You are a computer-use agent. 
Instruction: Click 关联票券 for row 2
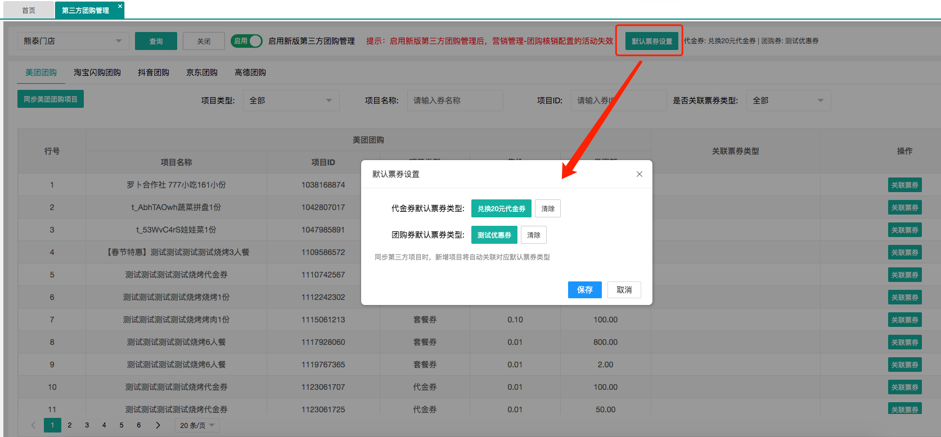(x=905, y=207)
